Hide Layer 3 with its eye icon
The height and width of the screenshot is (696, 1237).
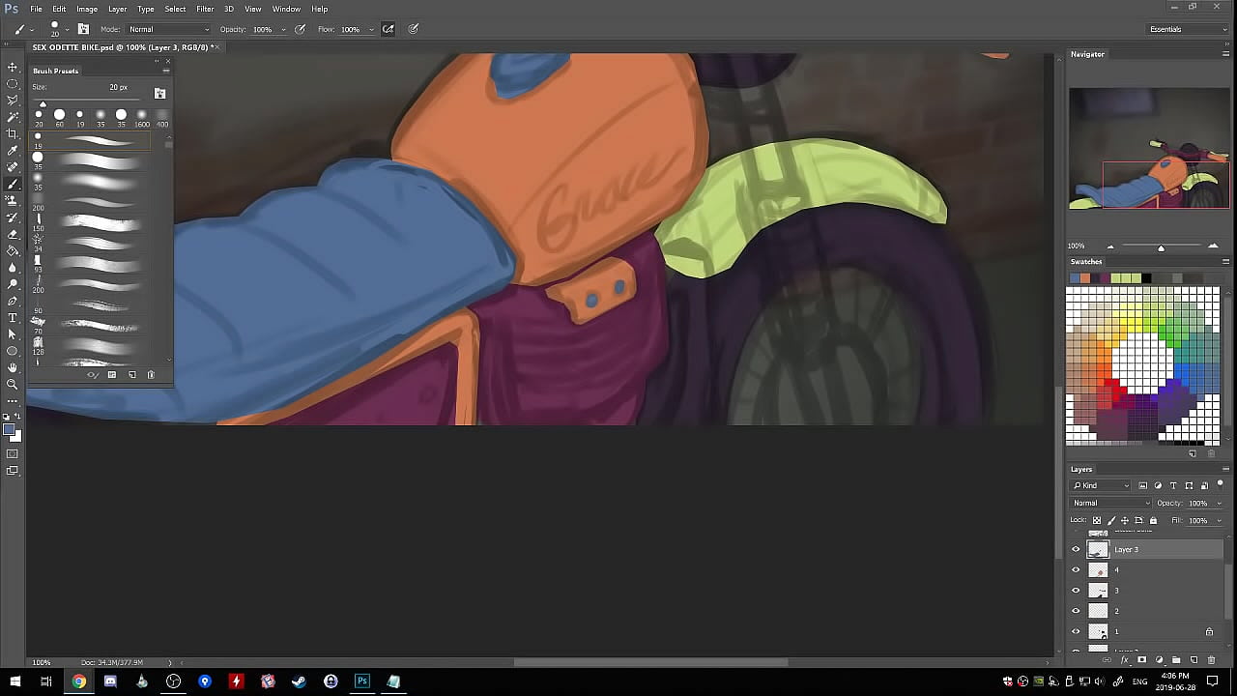[1076, 549]
